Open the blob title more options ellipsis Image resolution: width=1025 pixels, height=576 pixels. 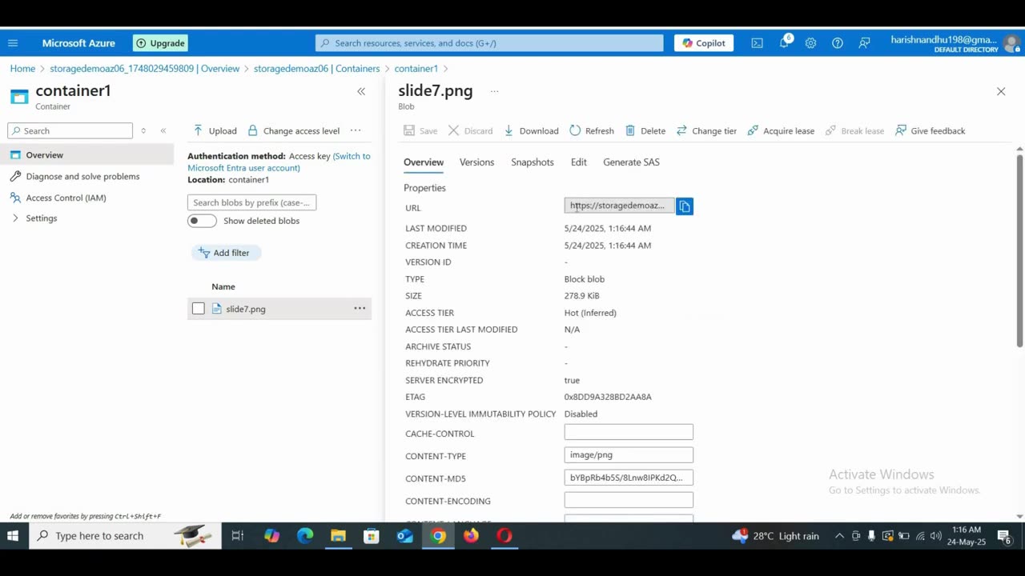[494, 91]
